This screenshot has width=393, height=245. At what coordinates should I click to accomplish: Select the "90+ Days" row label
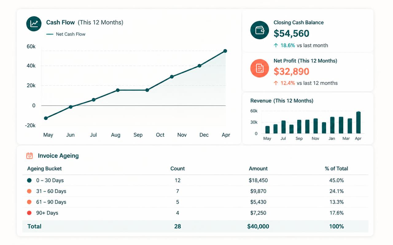pos(47,213)
